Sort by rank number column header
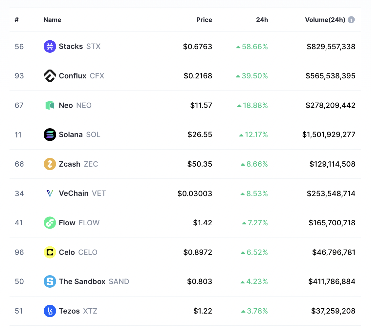The image size is (371, 328). (x=16, y=20)
